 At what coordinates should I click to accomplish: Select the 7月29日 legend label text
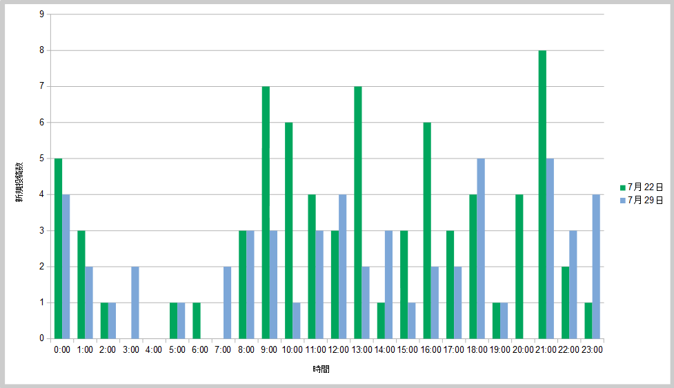coord(645,201)
